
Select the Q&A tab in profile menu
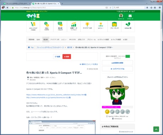pyautogui.click(x=38, y=39)
